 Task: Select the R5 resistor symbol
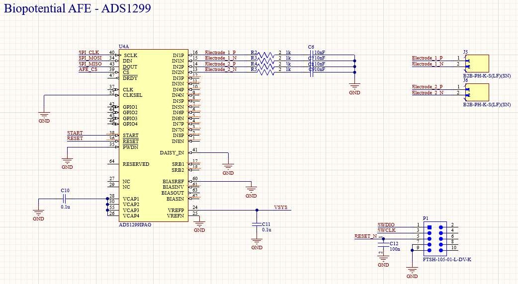click(266, 72)
